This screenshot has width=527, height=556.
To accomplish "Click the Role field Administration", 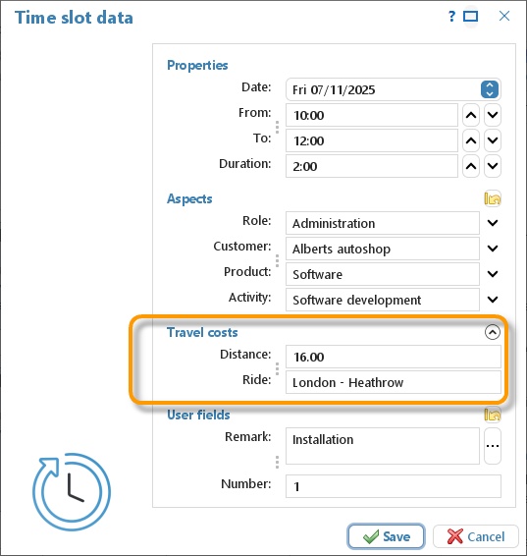I will click(x=383, y=223).
